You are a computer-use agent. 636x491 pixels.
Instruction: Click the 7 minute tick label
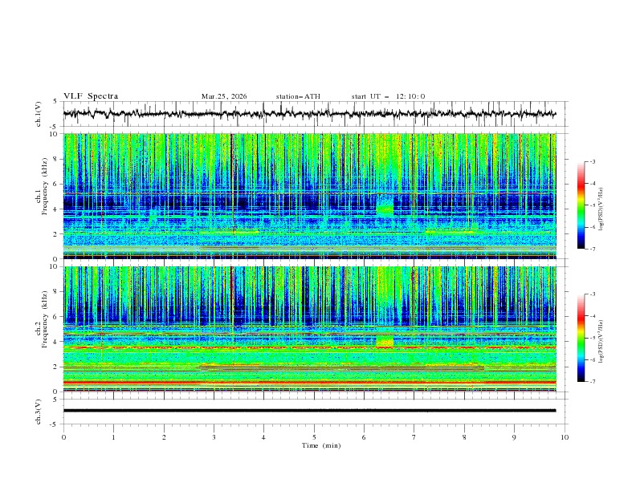click(414, 437)
